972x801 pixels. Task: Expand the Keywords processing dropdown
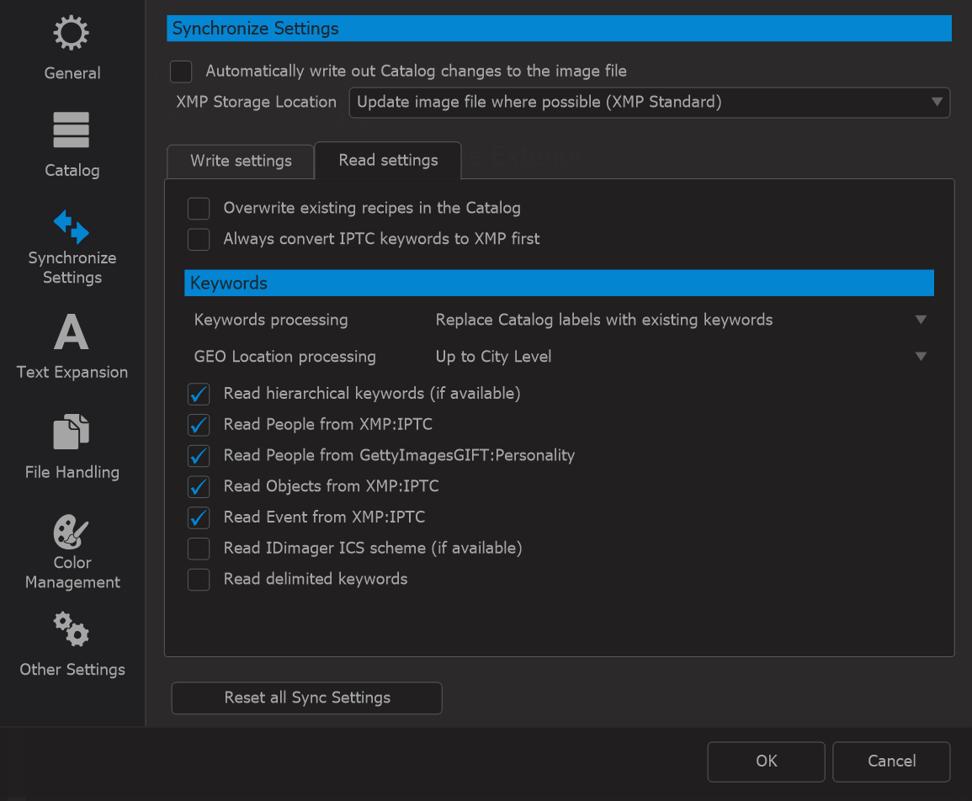tap(682, 320)
